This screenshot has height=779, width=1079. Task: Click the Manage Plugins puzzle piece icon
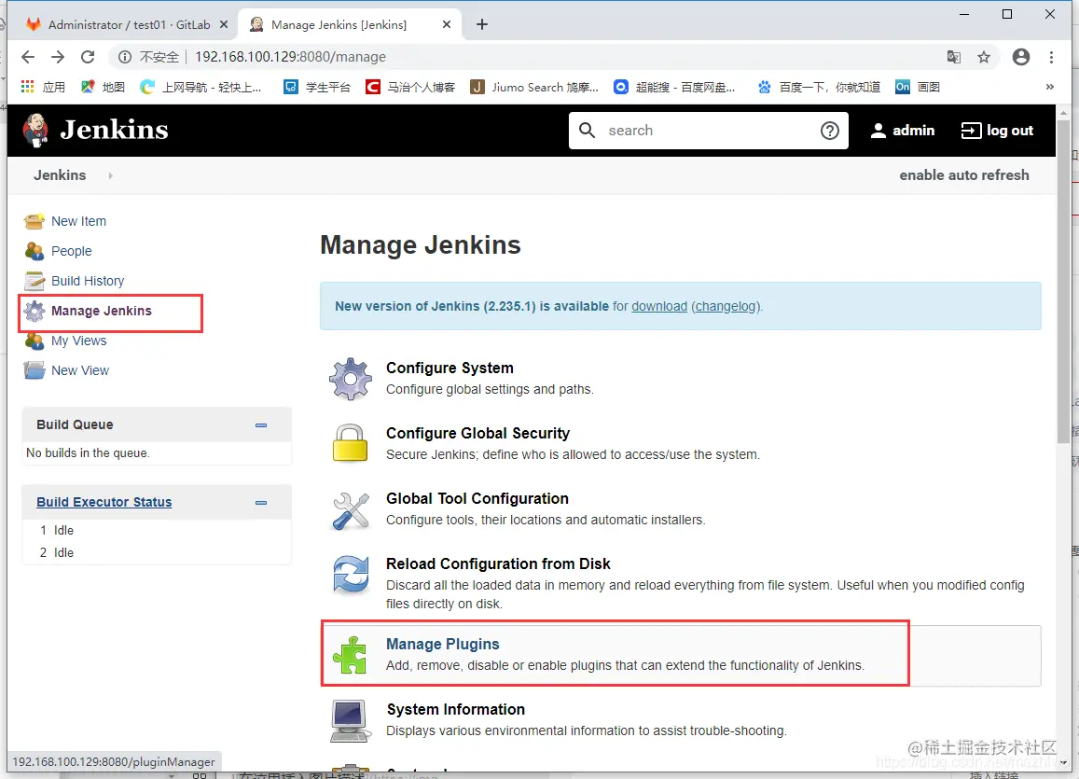coord(351,654)
